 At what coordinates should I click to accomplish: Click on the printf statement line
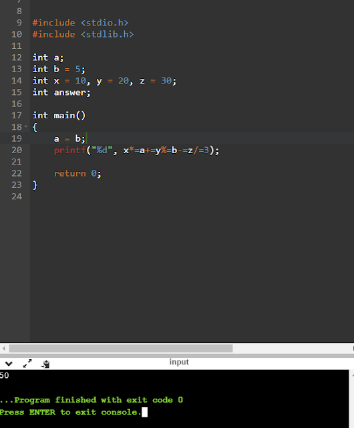[136, 150]
